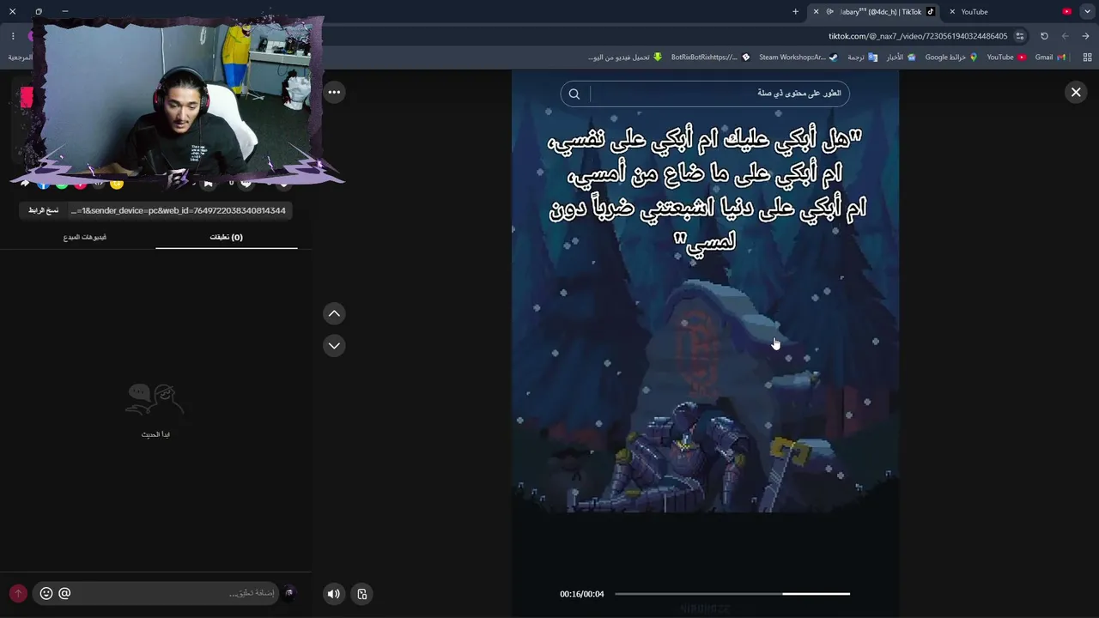Expand the browser tab search dropdown
The image size is (1099, 618).
1088,12
